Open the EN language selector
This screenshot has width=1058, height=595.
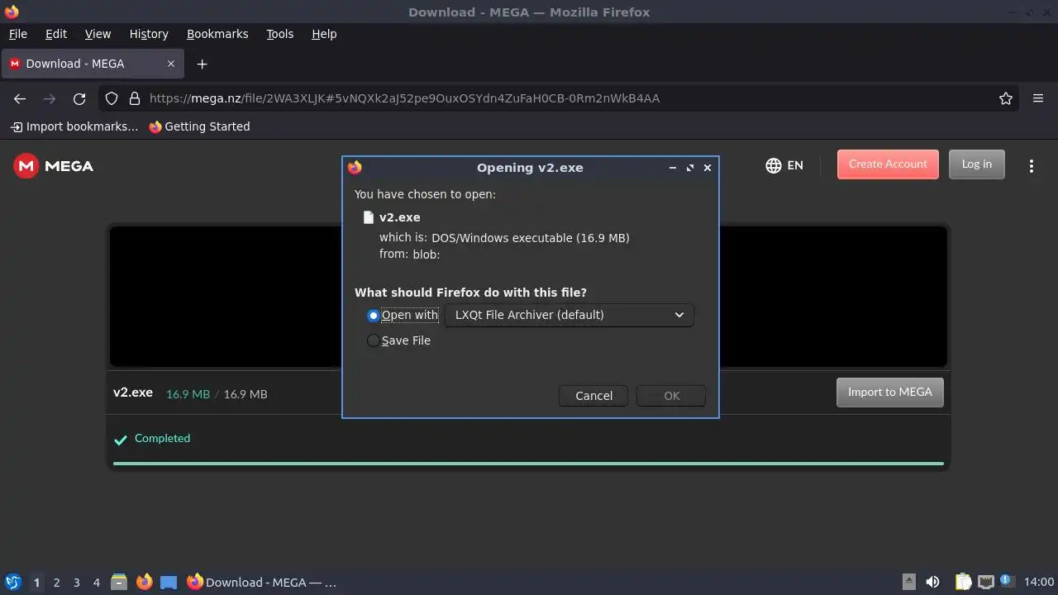[x=784, y=165]
